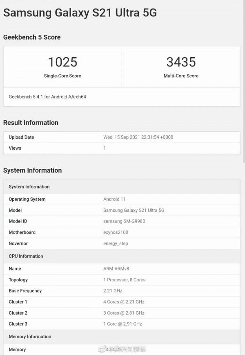Click the Memory row label
Viewport: 245px width, 355px height.
pyautogui.click(x=17, y=350)
